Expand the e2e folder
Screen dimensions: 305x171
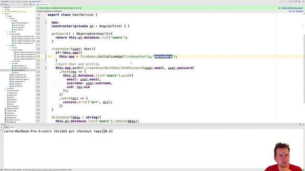pos(3,9)
